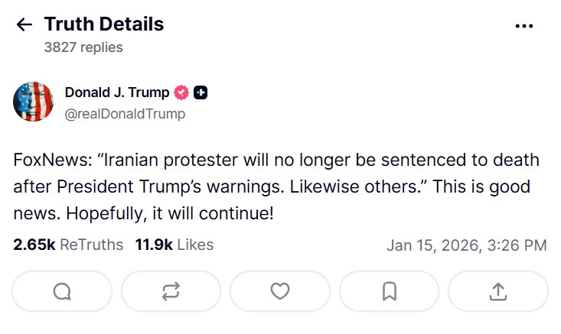Open the Donald J. Trump display name
Viewport: 561px width, 334px height.
coord(117,92)
